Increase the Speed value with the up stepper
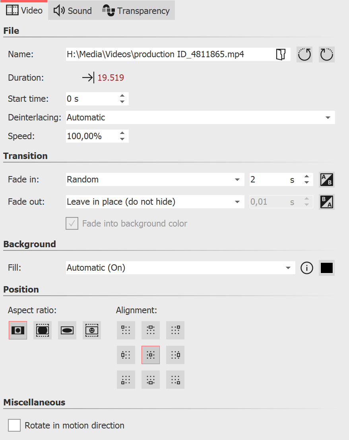This screenshot has height=440, width=349. point(122,134)
